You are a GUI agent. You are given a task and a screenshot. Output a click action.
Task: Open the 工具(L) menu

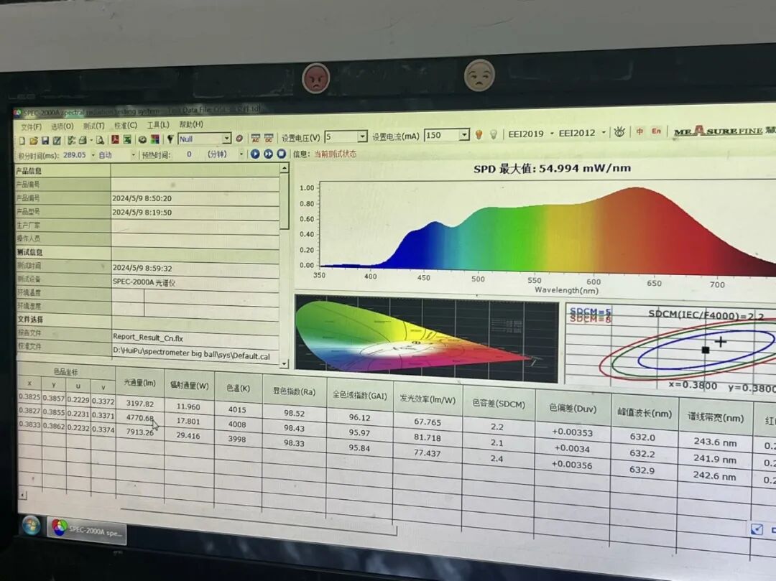pos(158,125)
